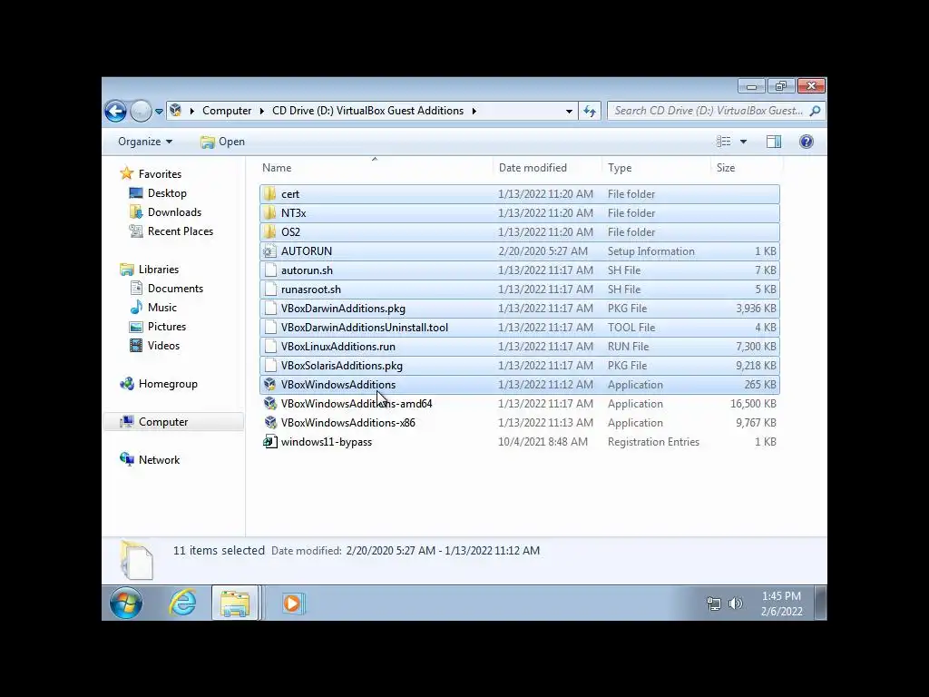The height and width of the screenshot is (697, 929).
Task: Click the search CD Drive field
Action: pyautogui.click(x=709, y=111)
